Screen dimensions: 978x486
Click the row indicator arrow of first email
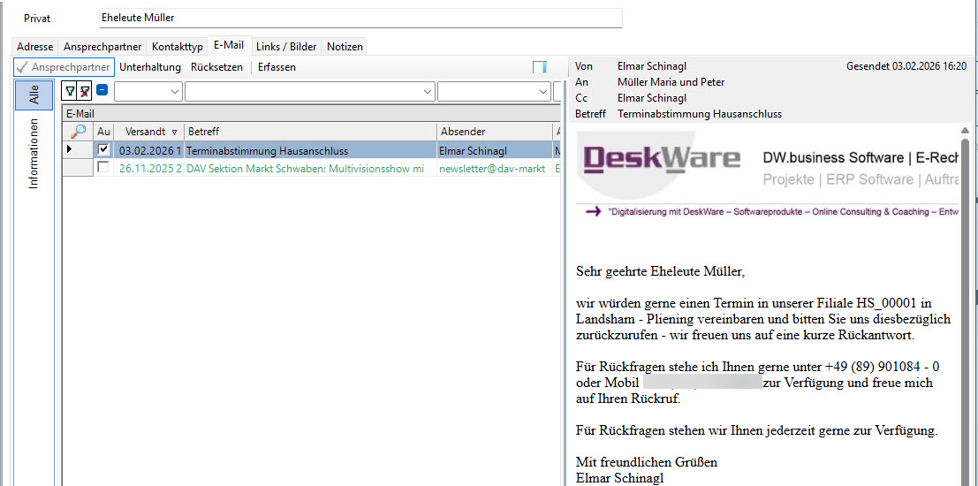(70, 150)
